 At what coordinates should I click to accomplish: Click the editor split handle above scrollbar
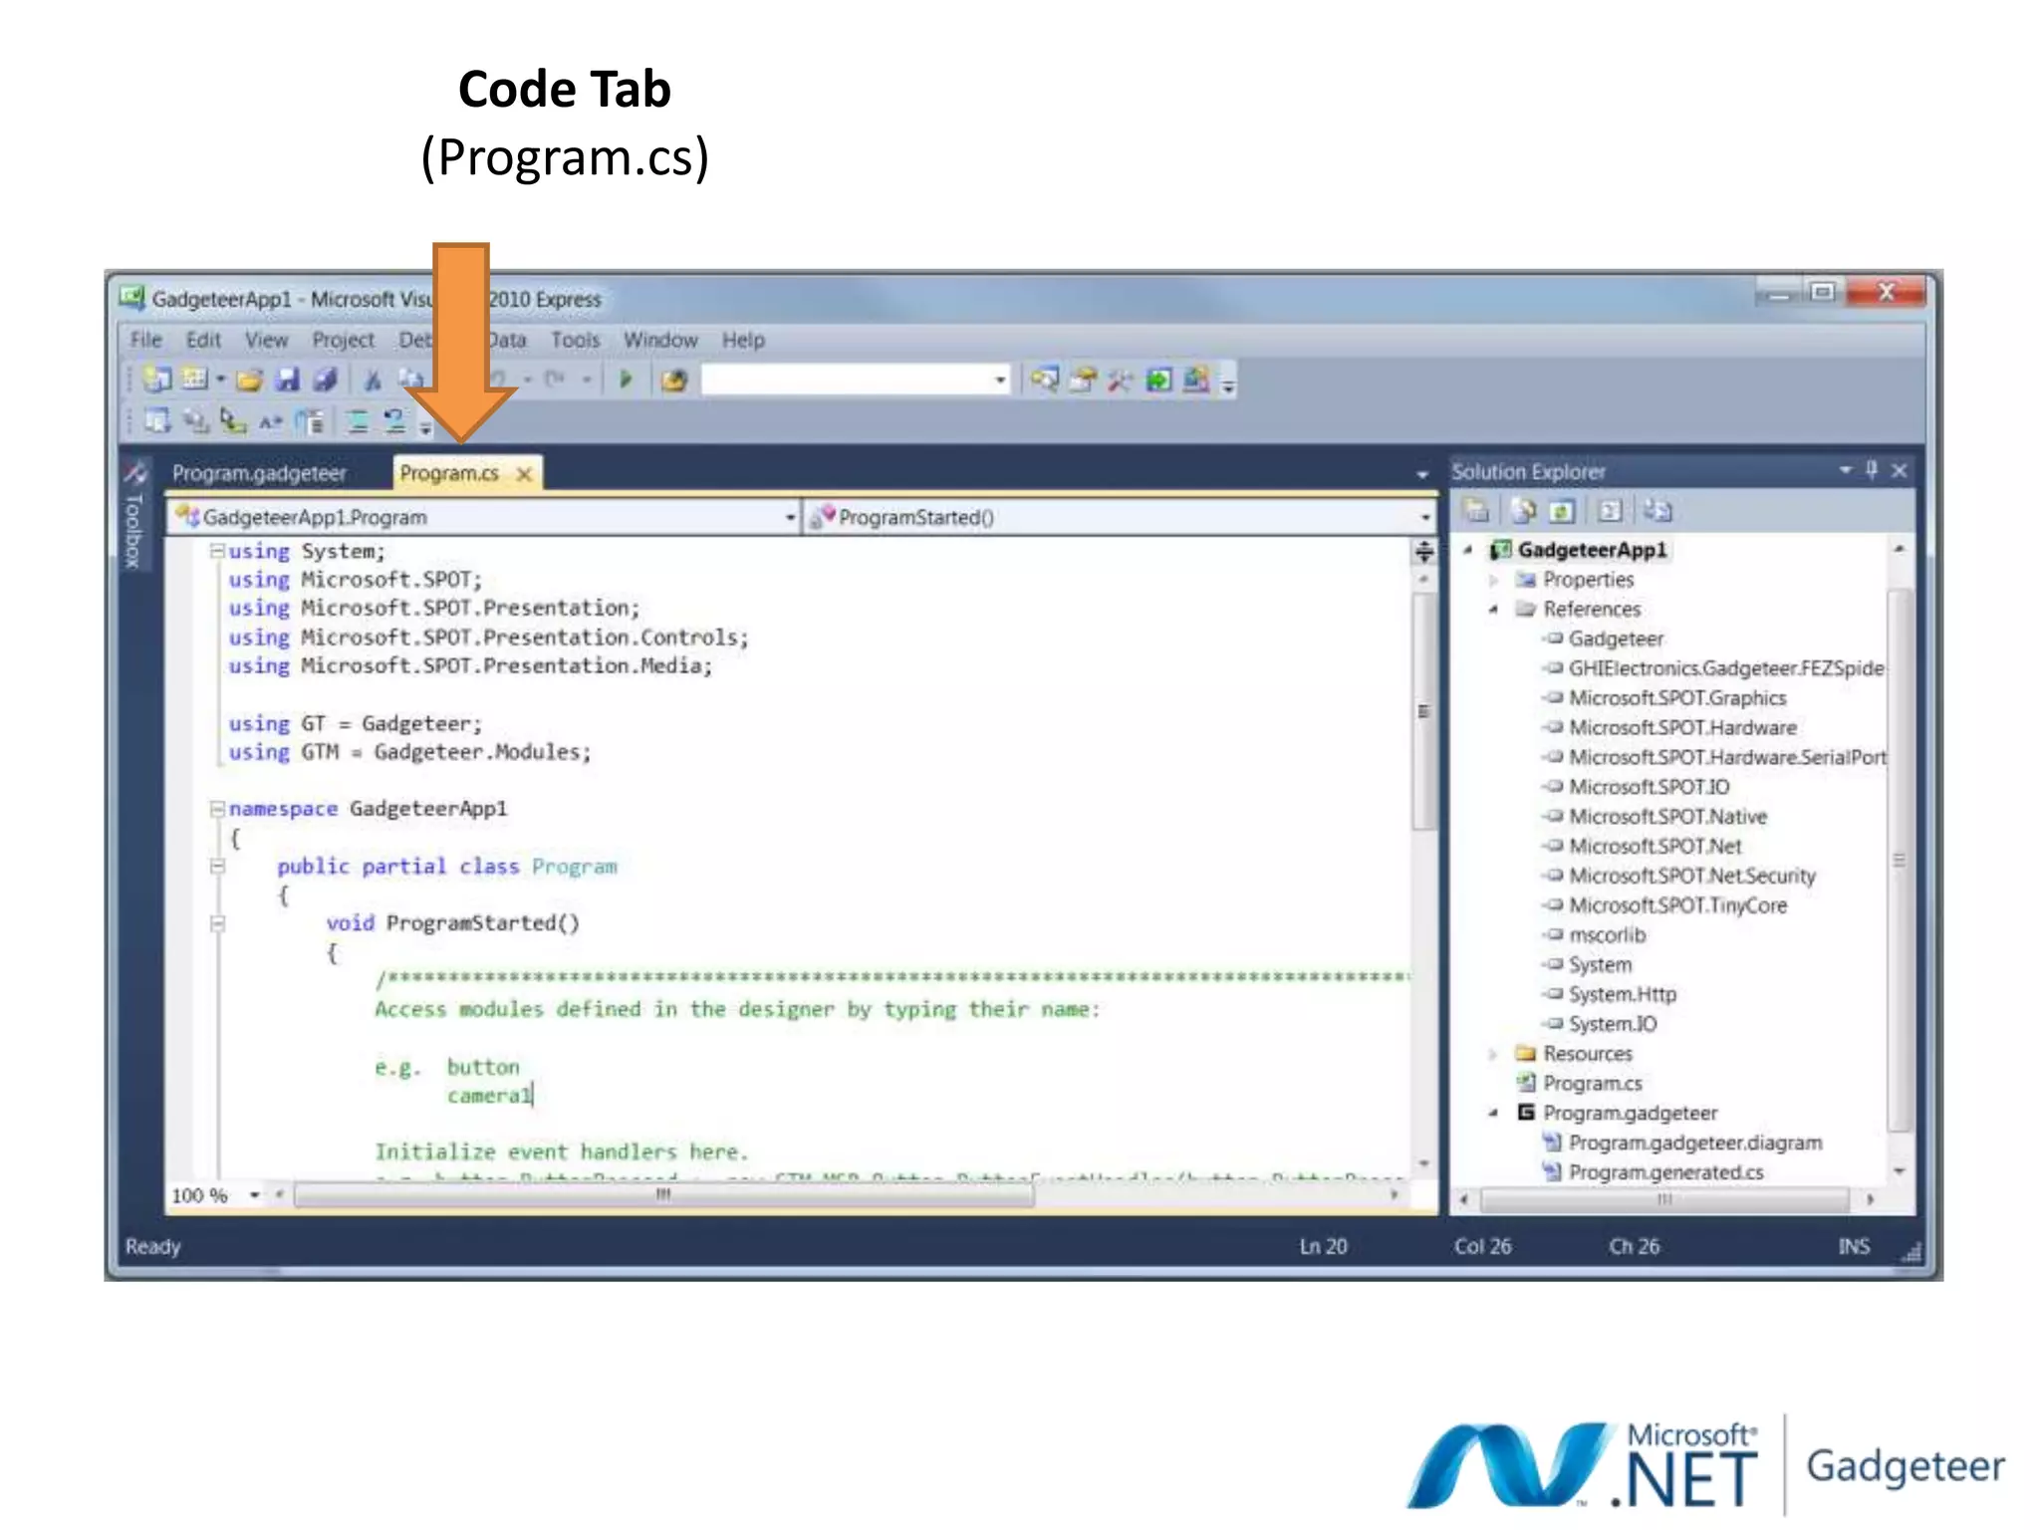point(1424,550)
